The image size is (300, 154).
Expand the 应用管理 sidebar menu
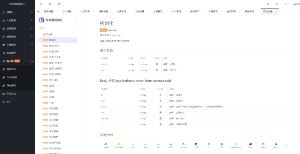[17, 28]
